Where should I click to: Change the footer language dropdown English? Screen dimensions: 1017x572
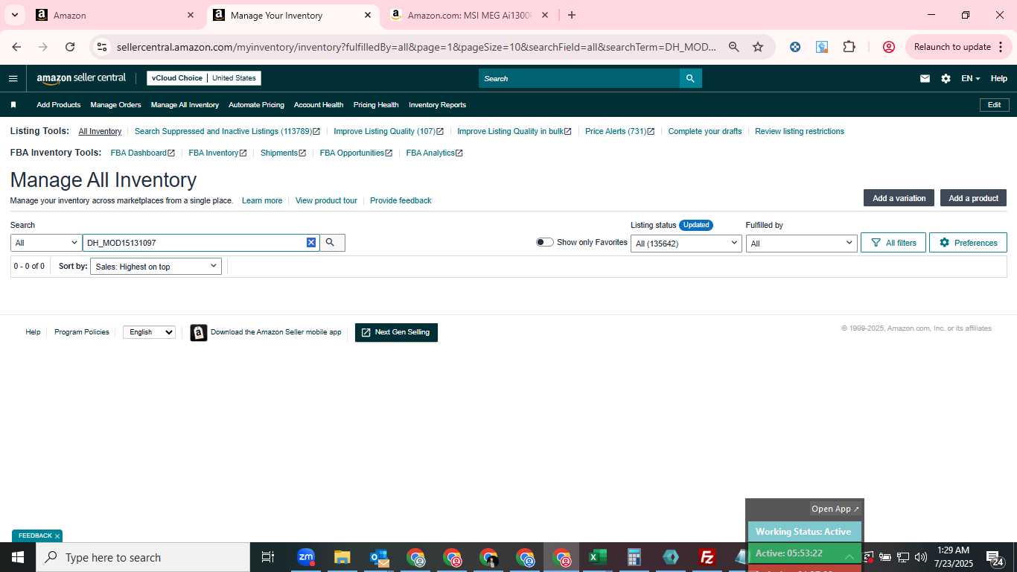point(149,332)
